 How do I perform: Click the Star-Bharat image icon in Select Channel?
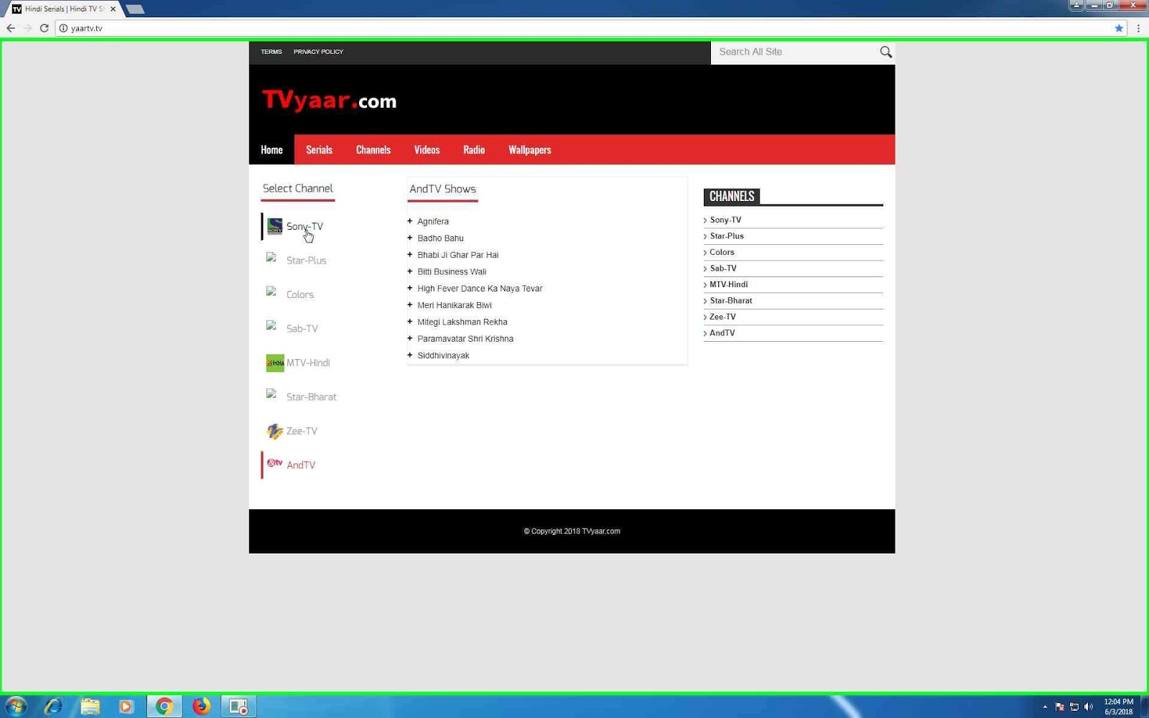(271, 393)
